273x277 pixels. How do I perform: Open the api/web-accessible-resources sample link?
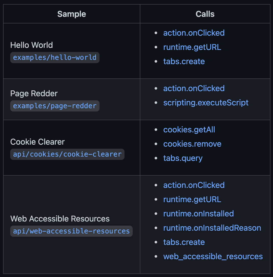[x=71, y=231]
